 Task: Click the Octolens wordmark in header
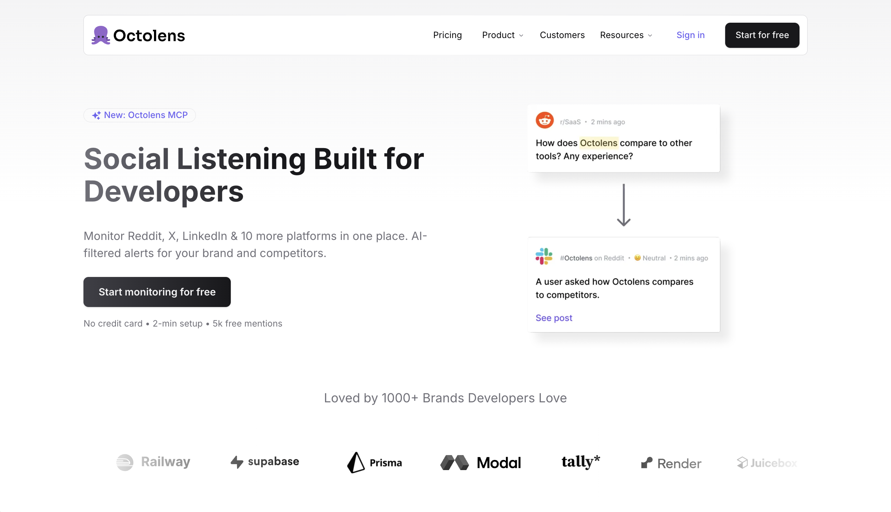pyautogui.click(x=149, y=36)
